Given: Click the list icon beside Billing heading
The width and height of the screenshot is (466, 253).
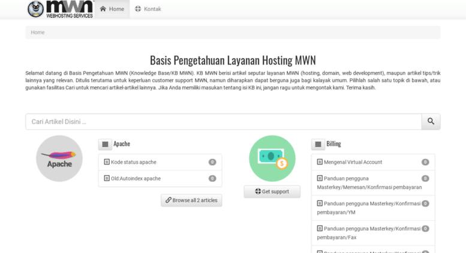Looking at the screenshot, I should click(x=318, y=144).
